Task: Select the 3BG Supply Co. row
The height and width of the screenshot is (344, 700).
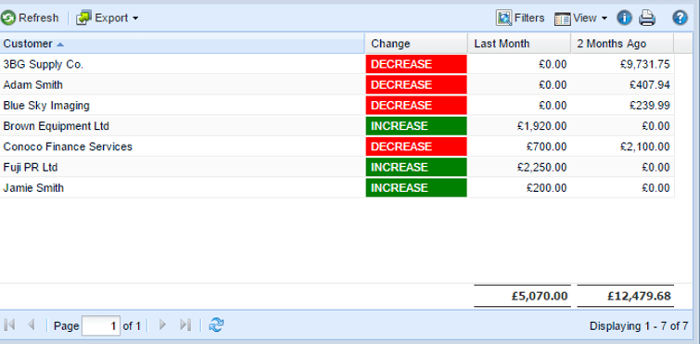Action: pyautogui.click(x=337, y=64)
